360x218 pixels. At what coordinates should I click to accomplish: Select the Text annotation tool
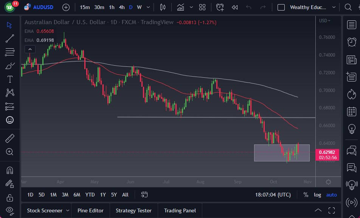pyautogui.click(x=10, y=79)
